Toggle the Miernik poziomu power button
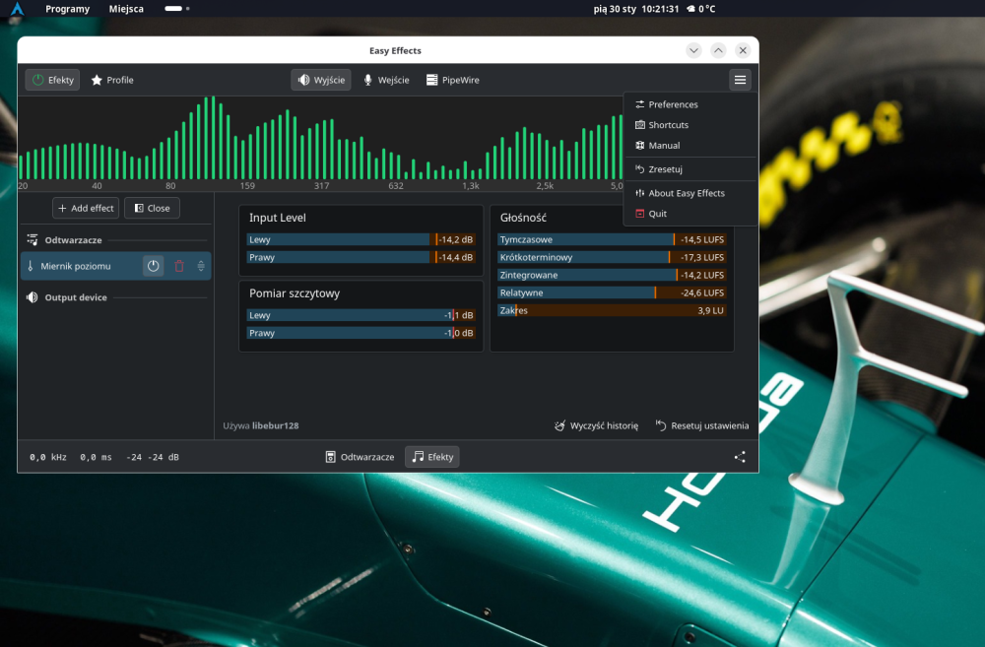This screenshot has width=985, height=647. pyautogui.click(x=154, y=266)
